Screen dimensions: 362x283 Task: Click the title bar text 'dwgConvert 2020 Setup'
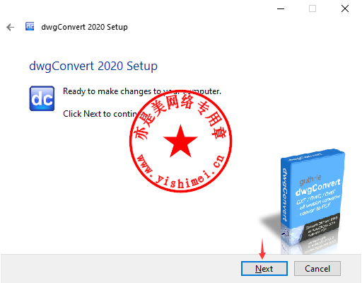tap(84, 27)
